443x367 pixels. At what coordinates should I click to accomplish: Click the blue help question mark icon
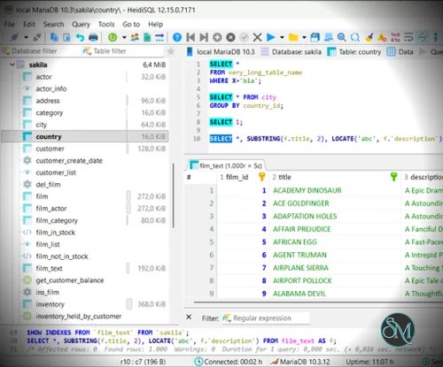(177, 37)
